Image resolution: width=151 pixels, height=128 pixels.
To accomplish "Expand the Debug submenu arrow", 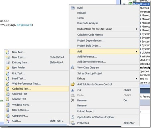I will [x=136, y=78].
